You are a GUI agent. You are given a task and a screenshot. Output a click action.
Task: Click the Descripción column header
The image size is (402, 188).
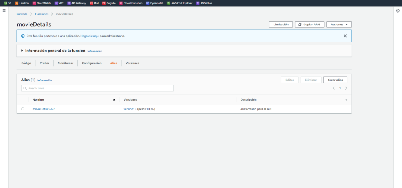(249, 100)
